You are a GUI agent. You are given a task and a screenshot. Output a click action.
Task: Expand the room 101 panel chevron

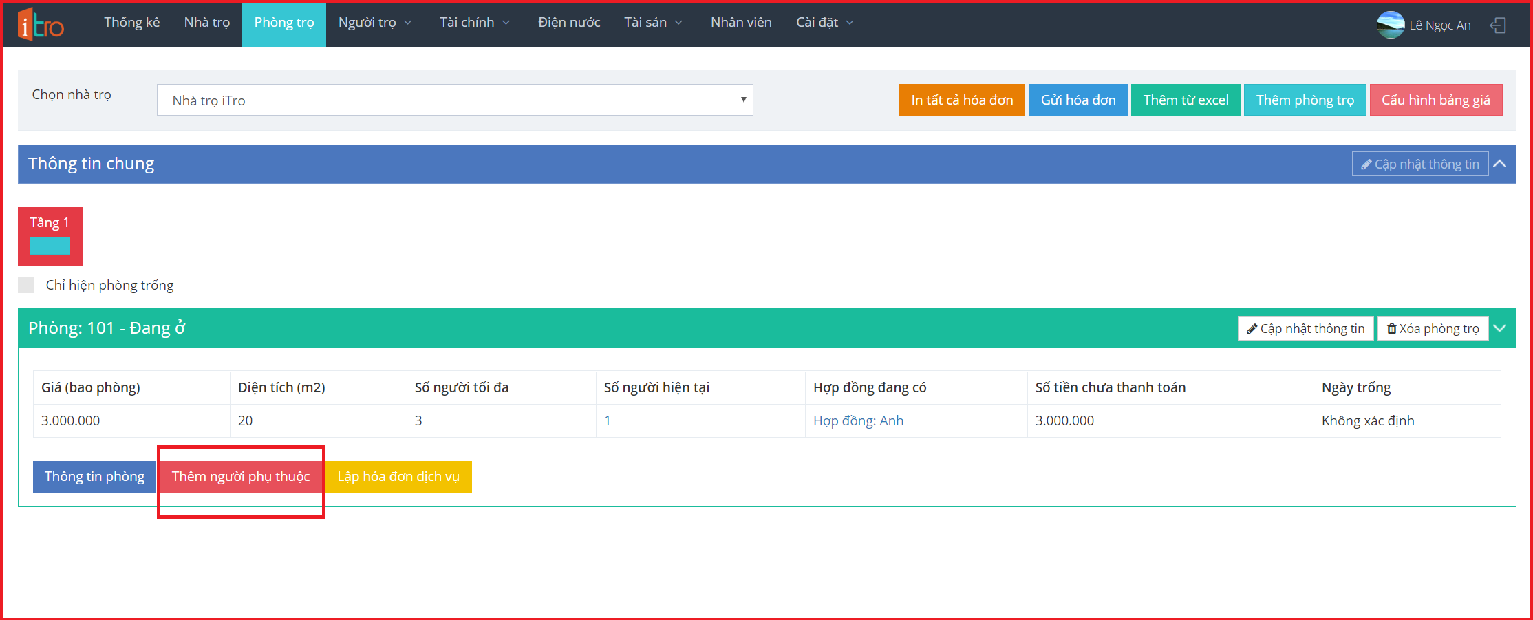point(1501,328)
